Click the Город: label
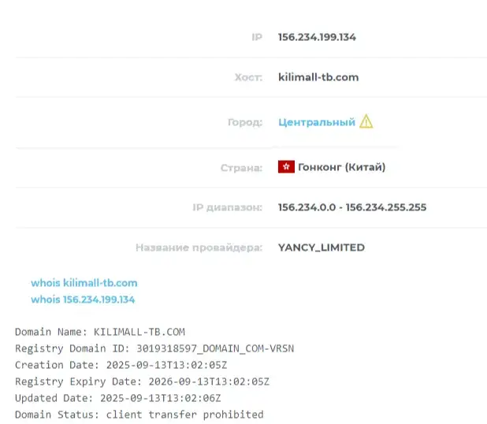This screenshot has height=424, width=487. (x=245, y=122)
